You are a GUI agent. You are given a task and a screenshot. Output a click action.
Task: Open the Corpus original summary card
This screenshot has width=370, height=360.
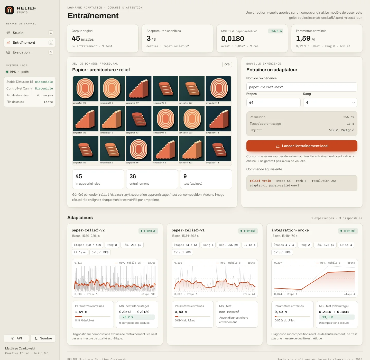pyautogui.click(x=103, y=39)
